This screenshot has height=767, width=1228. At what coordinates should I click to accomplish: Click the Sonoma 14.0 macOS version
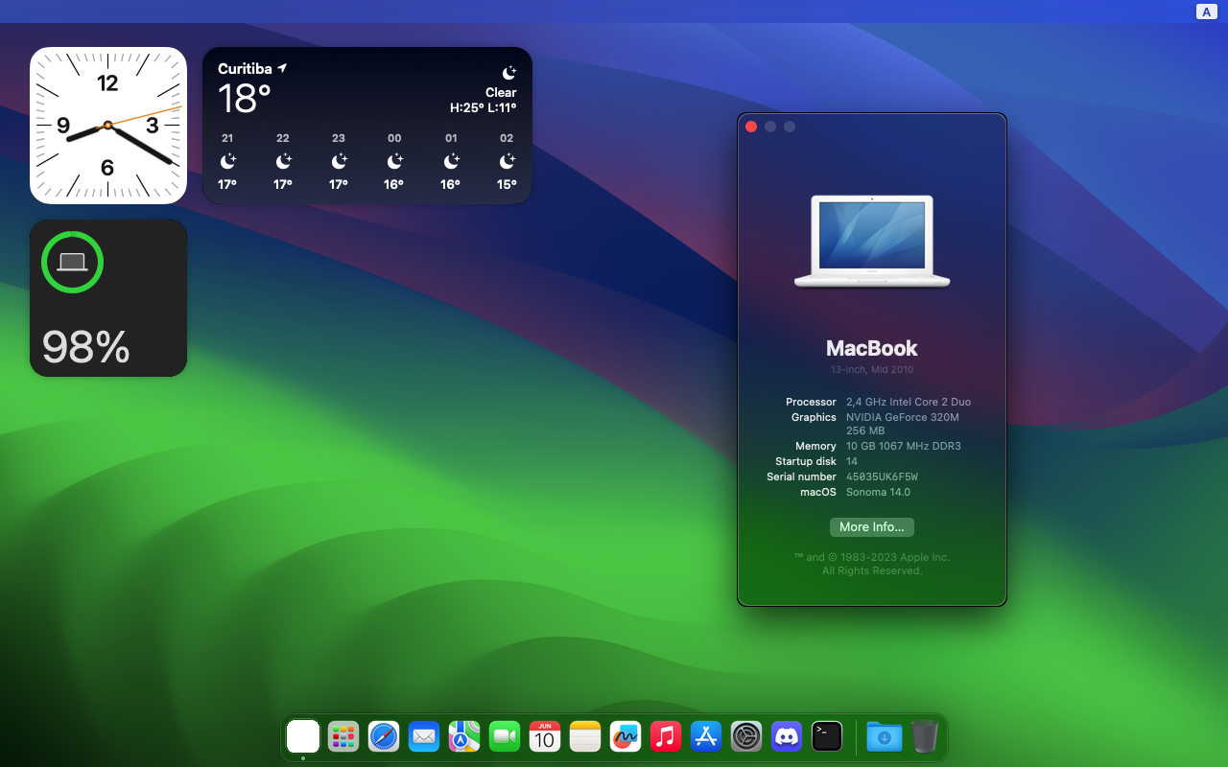pyautogui.click(x=879, y=492)
